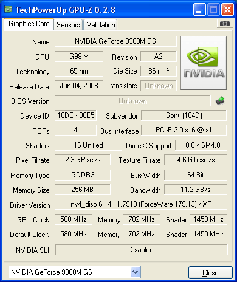Click the Close button

pos(210,273)
